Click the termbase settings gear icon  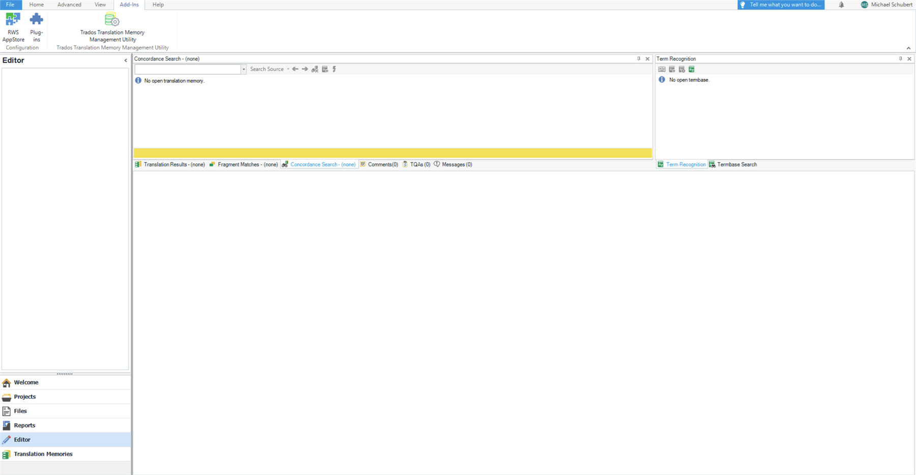(x=682, y=69)
